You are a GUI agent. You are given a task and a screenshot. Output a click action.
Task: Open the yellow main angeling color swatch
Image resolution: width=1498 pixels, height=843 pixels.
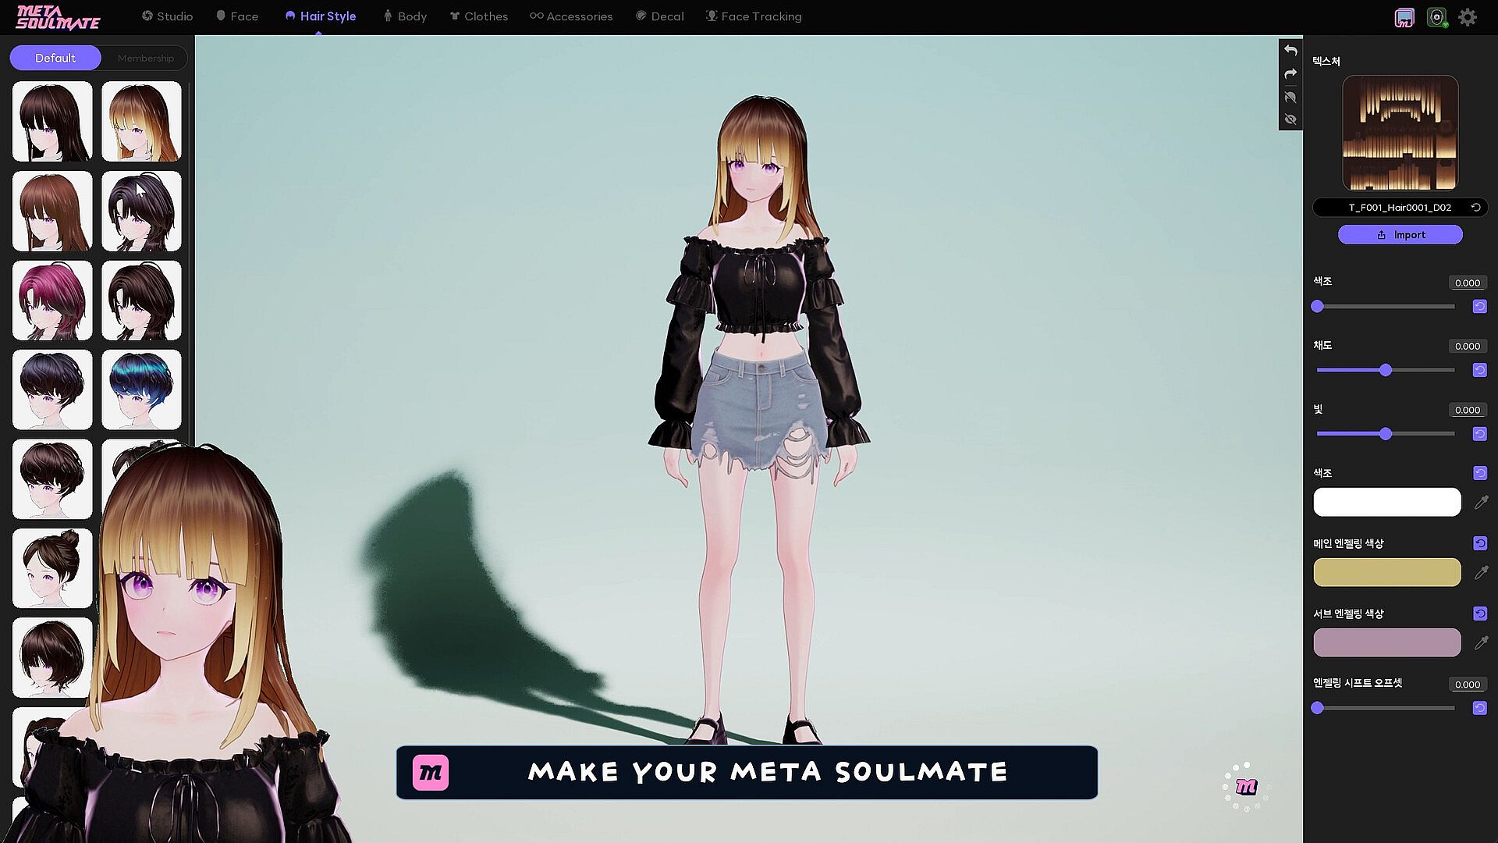(x=1386, y=572)
